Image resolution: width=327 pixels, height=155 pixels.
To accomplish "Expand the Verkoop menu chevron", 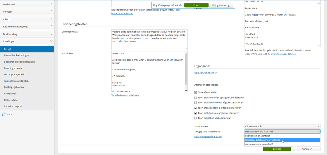I will (51, 12).
